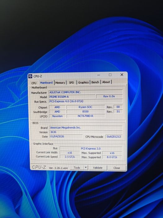Click the Rev X.0x field
163x218 pixels.
tap(109, 96)
